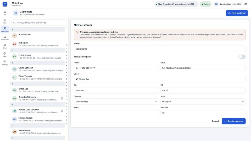
Task: Open the Sell section in sidebar
Action: click(5, 13)
